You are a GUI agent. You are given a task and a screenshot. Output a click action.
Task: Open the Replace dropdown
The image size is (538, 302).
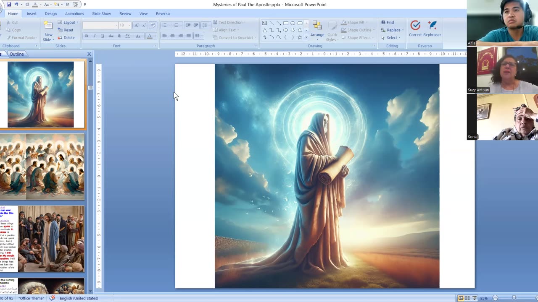coord(392,30)
